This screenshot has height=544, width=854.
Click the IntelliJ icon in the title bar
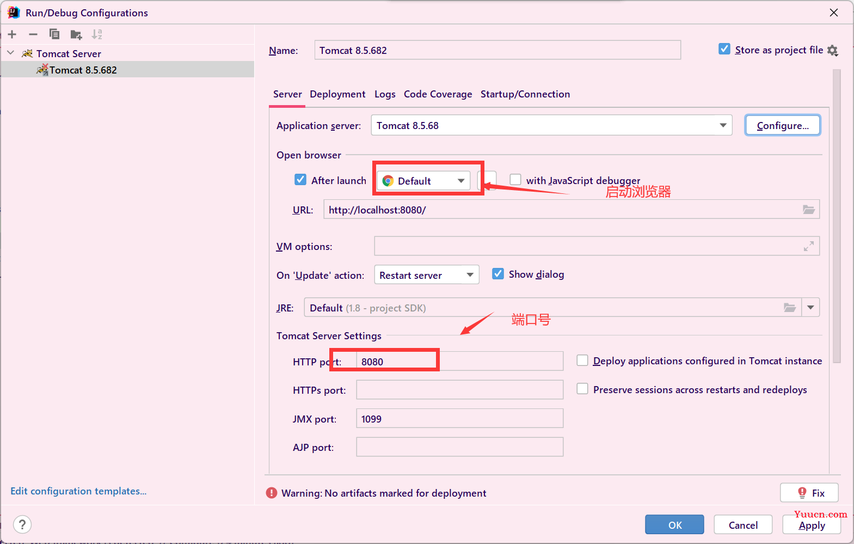point(14,13)
